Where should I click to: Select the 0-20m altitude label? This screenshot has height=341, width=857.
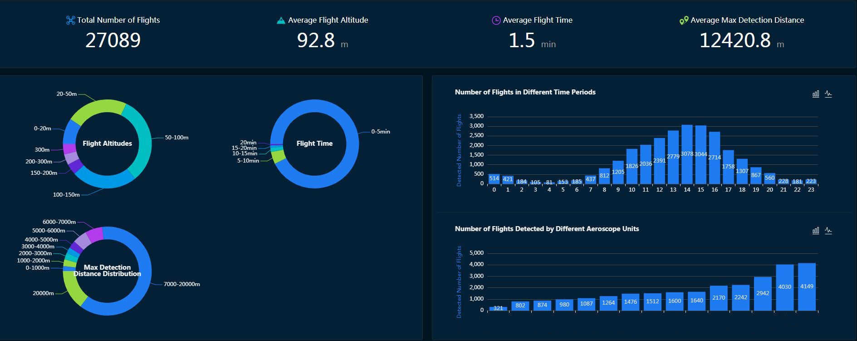click(43, 128)
